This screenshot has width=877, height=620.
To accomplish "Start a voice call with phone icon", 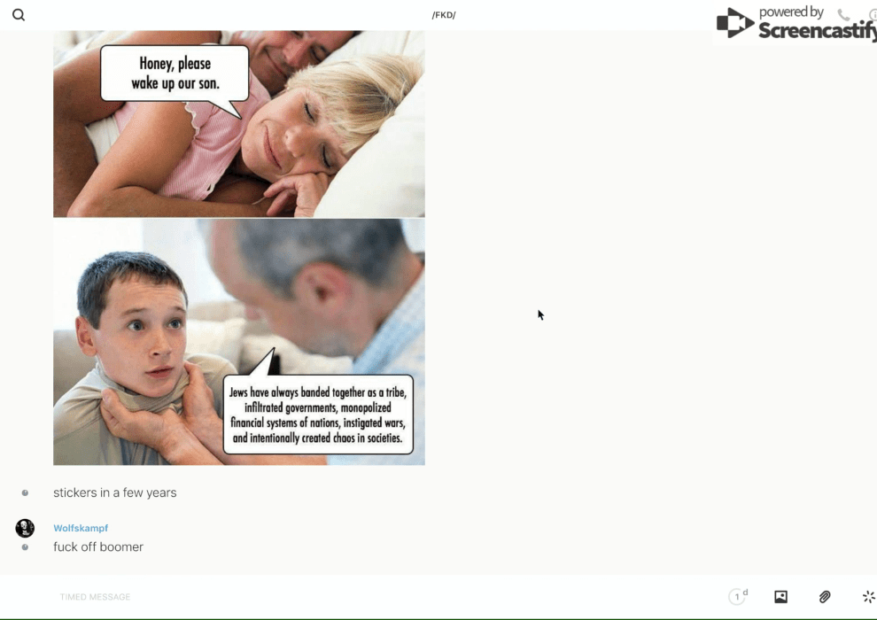I will 843,15.
